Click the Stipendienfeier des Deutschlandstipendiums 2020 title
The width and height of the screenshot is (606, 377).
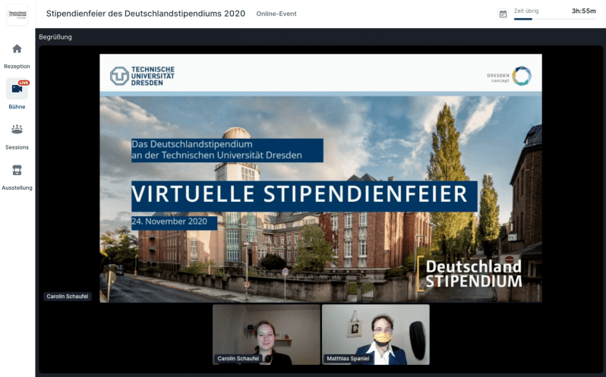tap(146, 14)
